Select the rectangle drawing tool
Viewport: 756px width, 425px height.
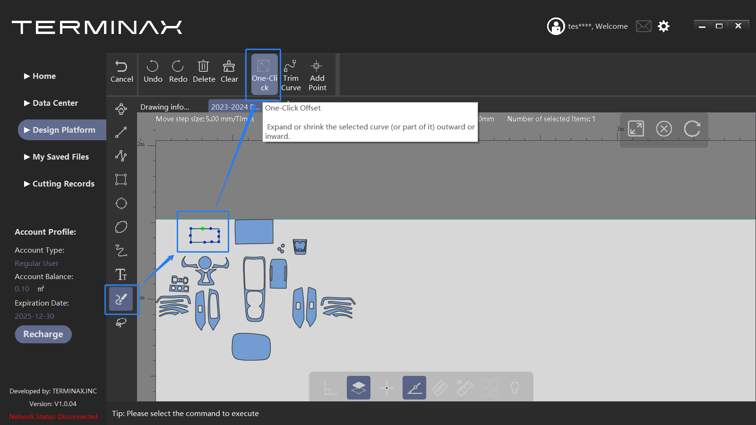coord(121,179)
